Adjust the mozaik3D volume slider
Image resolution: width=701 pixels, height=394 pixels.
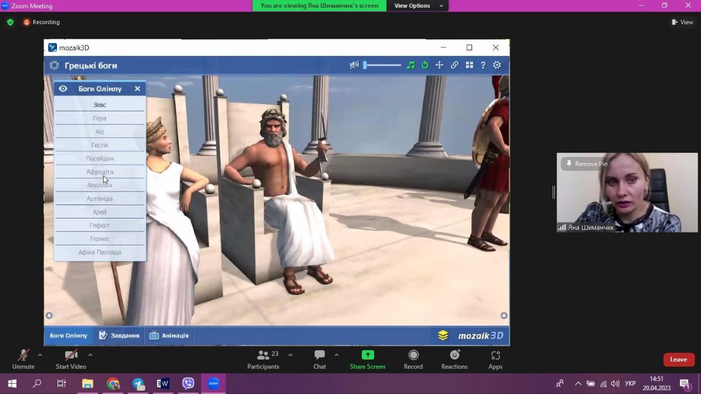click(382, 65)
